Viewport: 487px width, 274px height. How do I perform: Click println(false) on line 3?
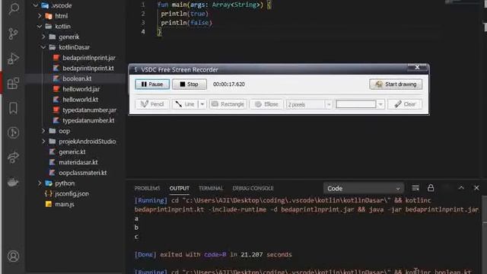[186, 23]
